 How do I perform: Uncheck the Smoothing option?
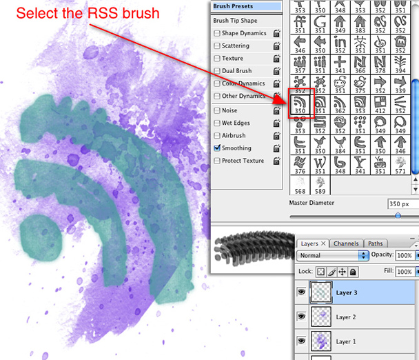pyautogui.click(x=217, y=148)
